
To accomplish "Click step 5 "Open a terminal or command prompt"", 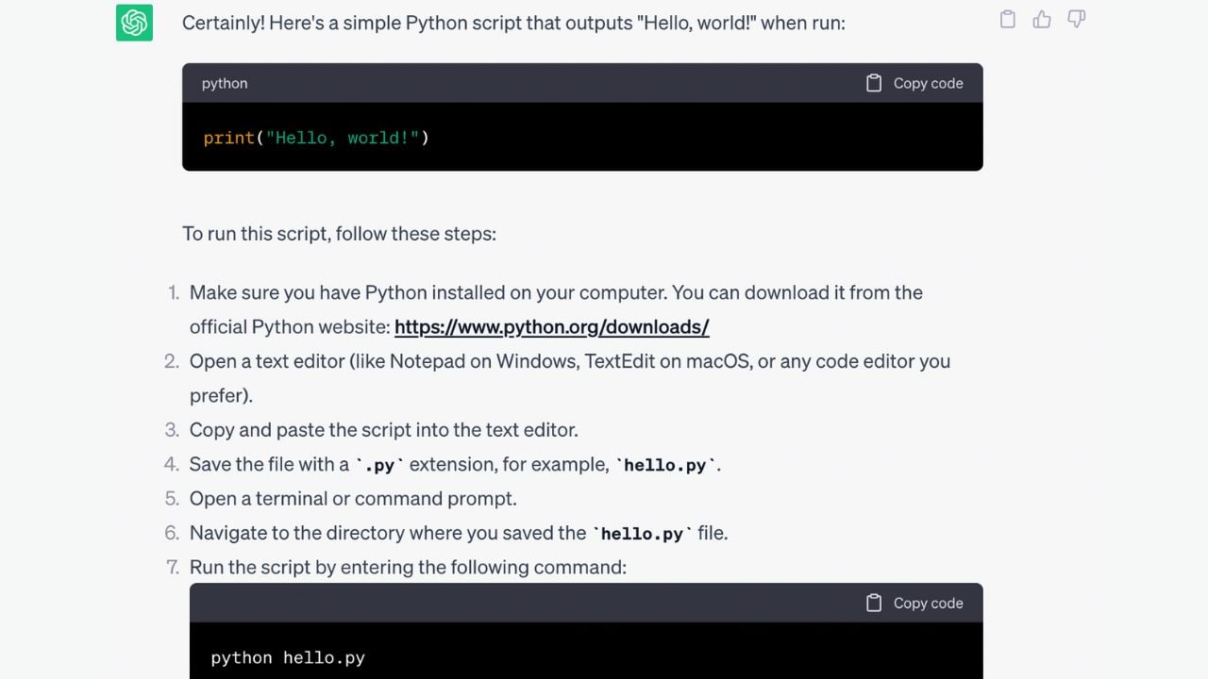I will pyautogui.click(x=353, y=498).
